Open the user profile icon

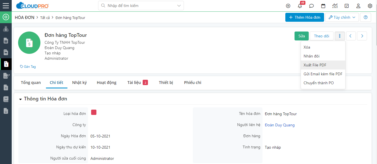click(358, 6)
